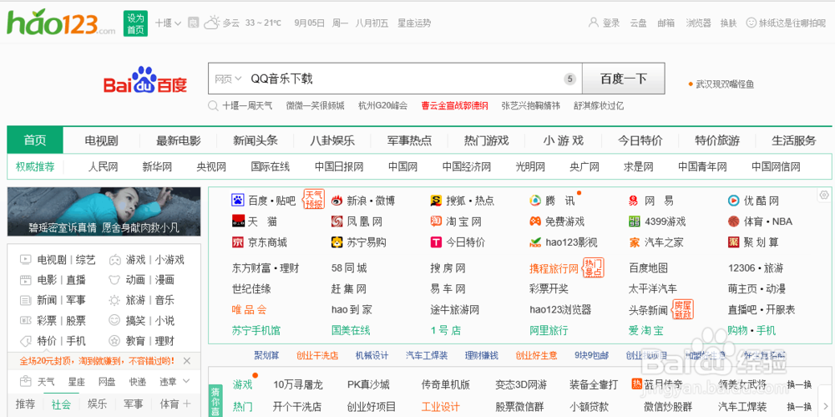
Task: Open the 生活服务 navigation tab
Action: pos(794,140)
